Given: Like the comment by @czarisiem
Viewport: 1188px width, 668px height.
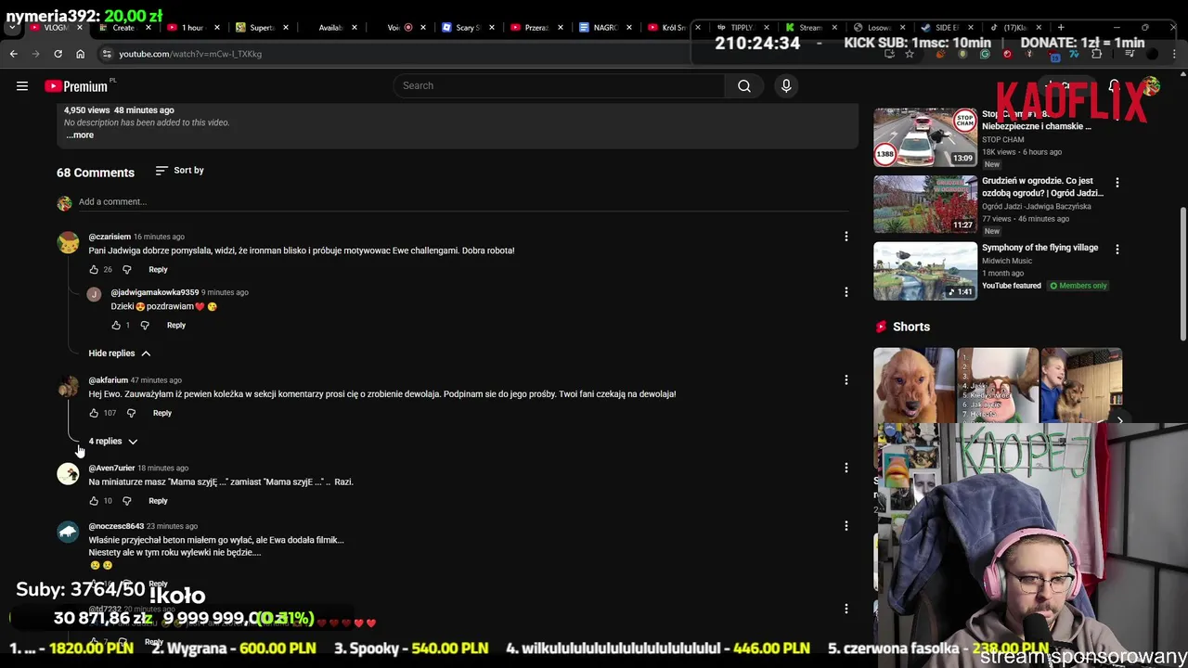Looking at the screenshot, I should (94, 270).
